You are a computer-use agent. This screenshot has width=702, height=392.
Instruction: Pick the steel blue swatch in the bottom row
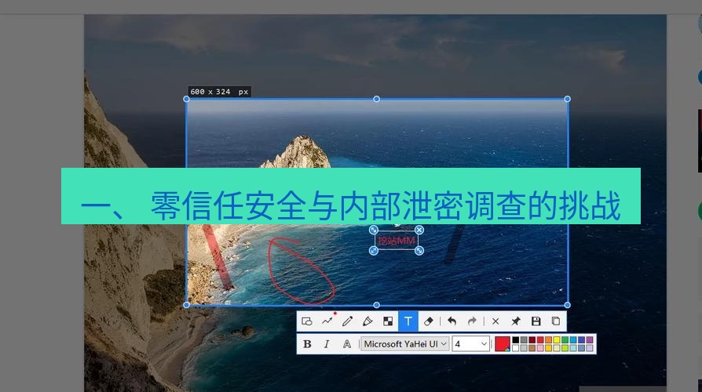pos(581,348)
